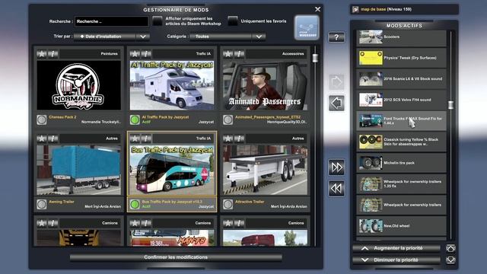The width and height of the screenshot is (487, 274).
Task: Click Attractive Trailer flatbed thumbnail
Action: coord(265,170)
